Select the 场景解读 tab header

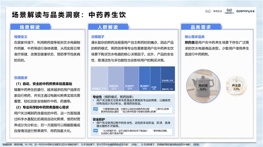pos(30,27)
